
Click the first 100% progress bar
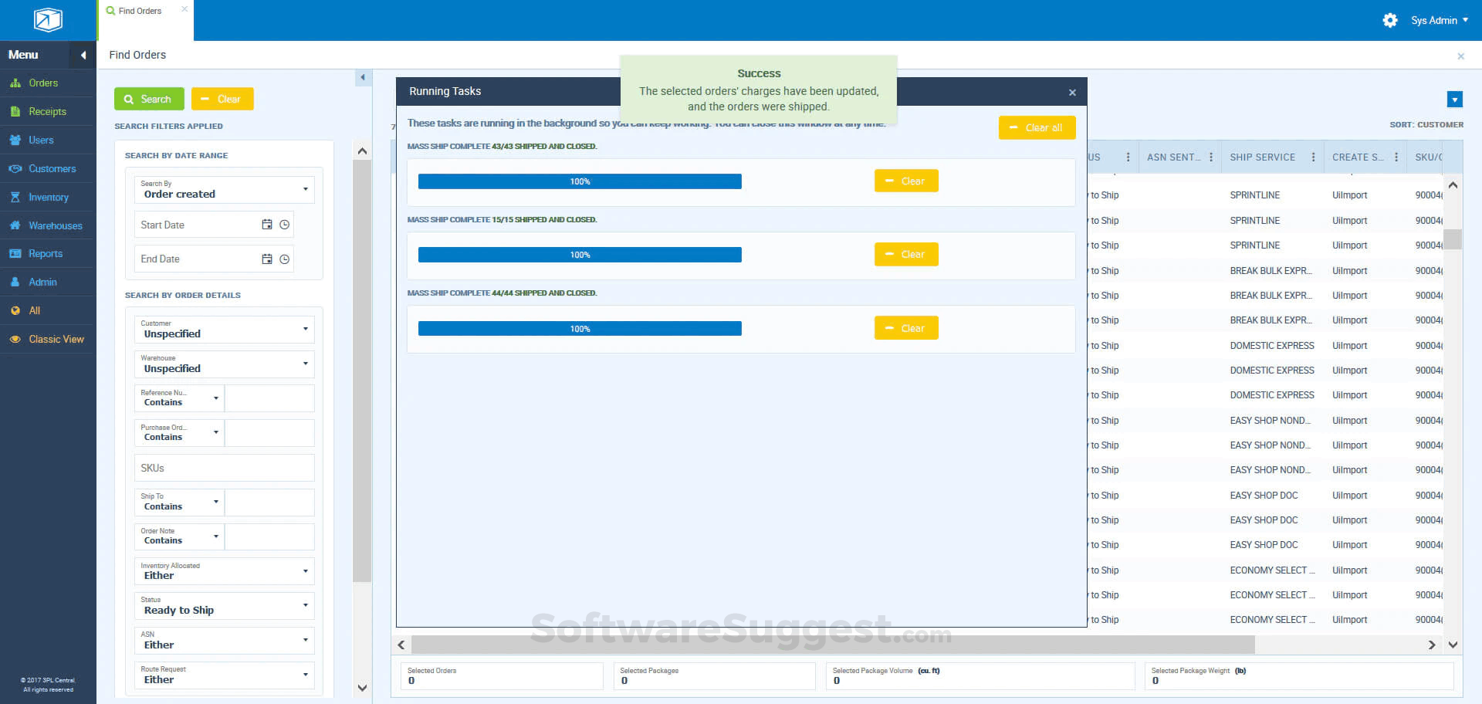tap(579, 181)
